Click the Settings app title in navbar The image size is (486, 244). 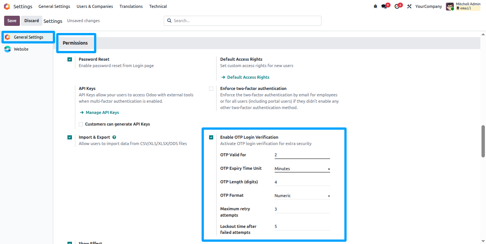pyautogui.click(x=23, y=6)
